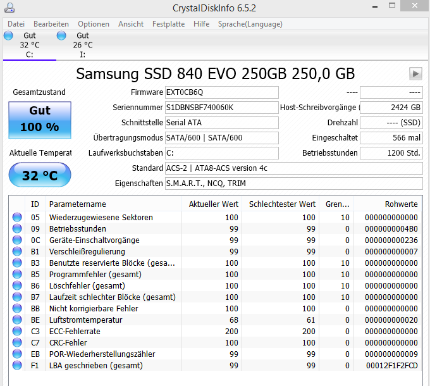This screenshot has width=430, height=386.
Task: Open the Hilfe menu
Action: [x=201, y=24]
